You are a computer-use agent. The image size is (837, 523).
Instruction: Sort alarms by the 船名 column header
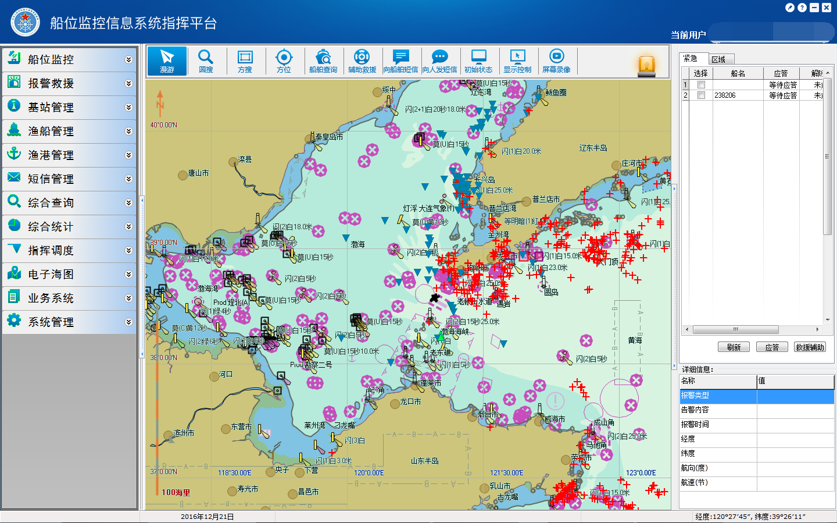[738, 73]
